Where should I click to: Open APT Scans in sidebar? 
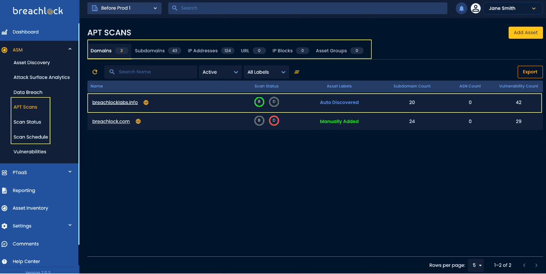(x=25, y=107)
